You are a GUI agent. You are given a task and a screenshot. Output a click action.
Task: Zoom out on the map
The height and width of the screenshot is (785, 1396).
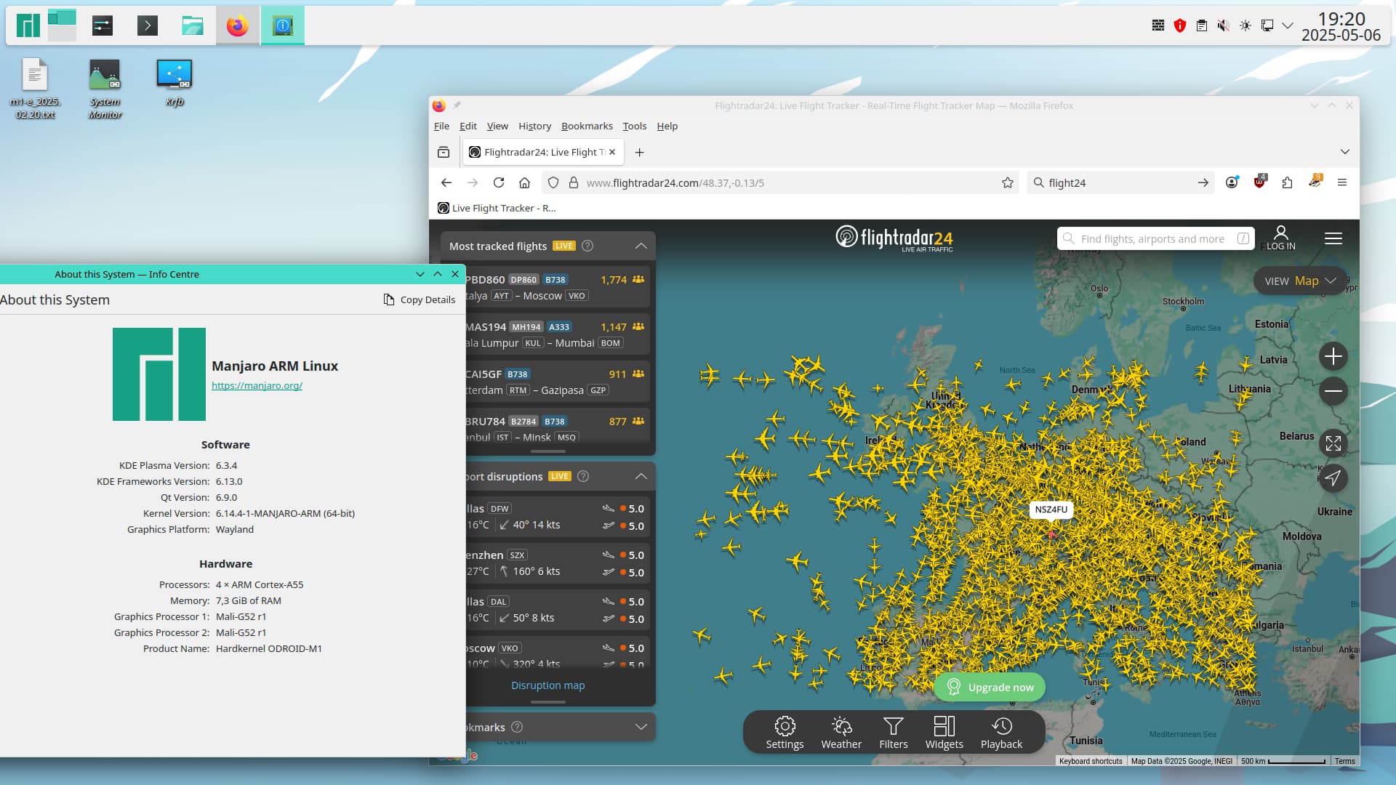(1333, 391)
